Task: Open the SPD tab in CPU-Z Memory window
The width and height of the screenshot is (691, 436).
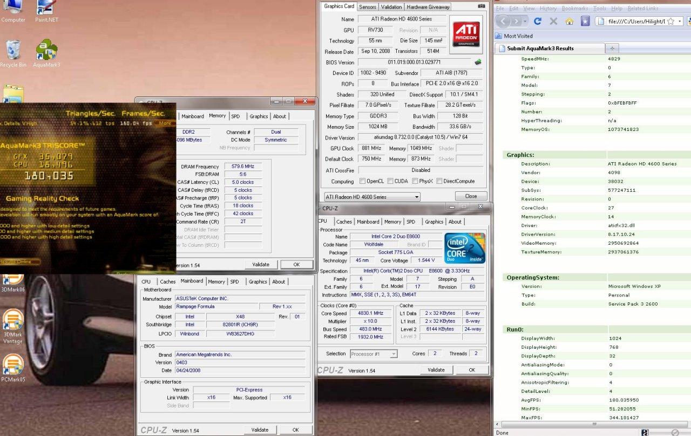Action: (x=235, y=116)
